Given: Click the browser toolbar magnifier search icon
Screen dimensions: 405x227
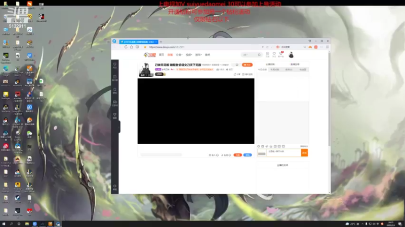Looking at the screenshot, I should pyautogui.click(x=305, y=47).
